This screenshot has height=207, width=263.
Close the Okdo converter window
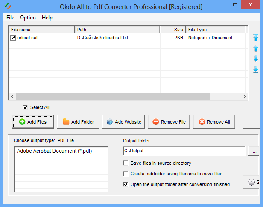pos(251,5)
